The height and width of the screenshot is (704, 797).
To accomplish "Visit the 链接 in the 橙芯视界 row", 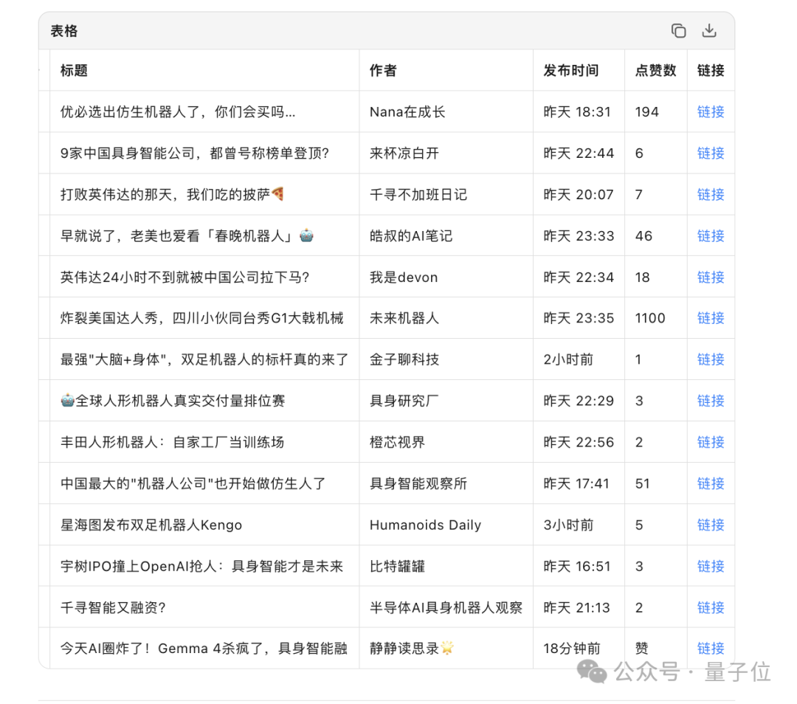I will [711, 442].
